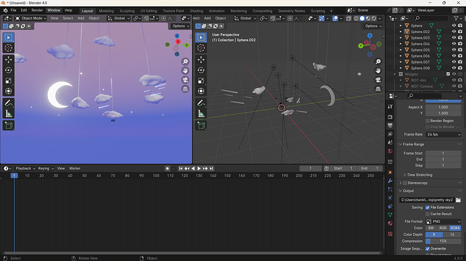Click pan hand icon in right viewport
This screenshot has width=466, height=261.
[x=378, y=71]
